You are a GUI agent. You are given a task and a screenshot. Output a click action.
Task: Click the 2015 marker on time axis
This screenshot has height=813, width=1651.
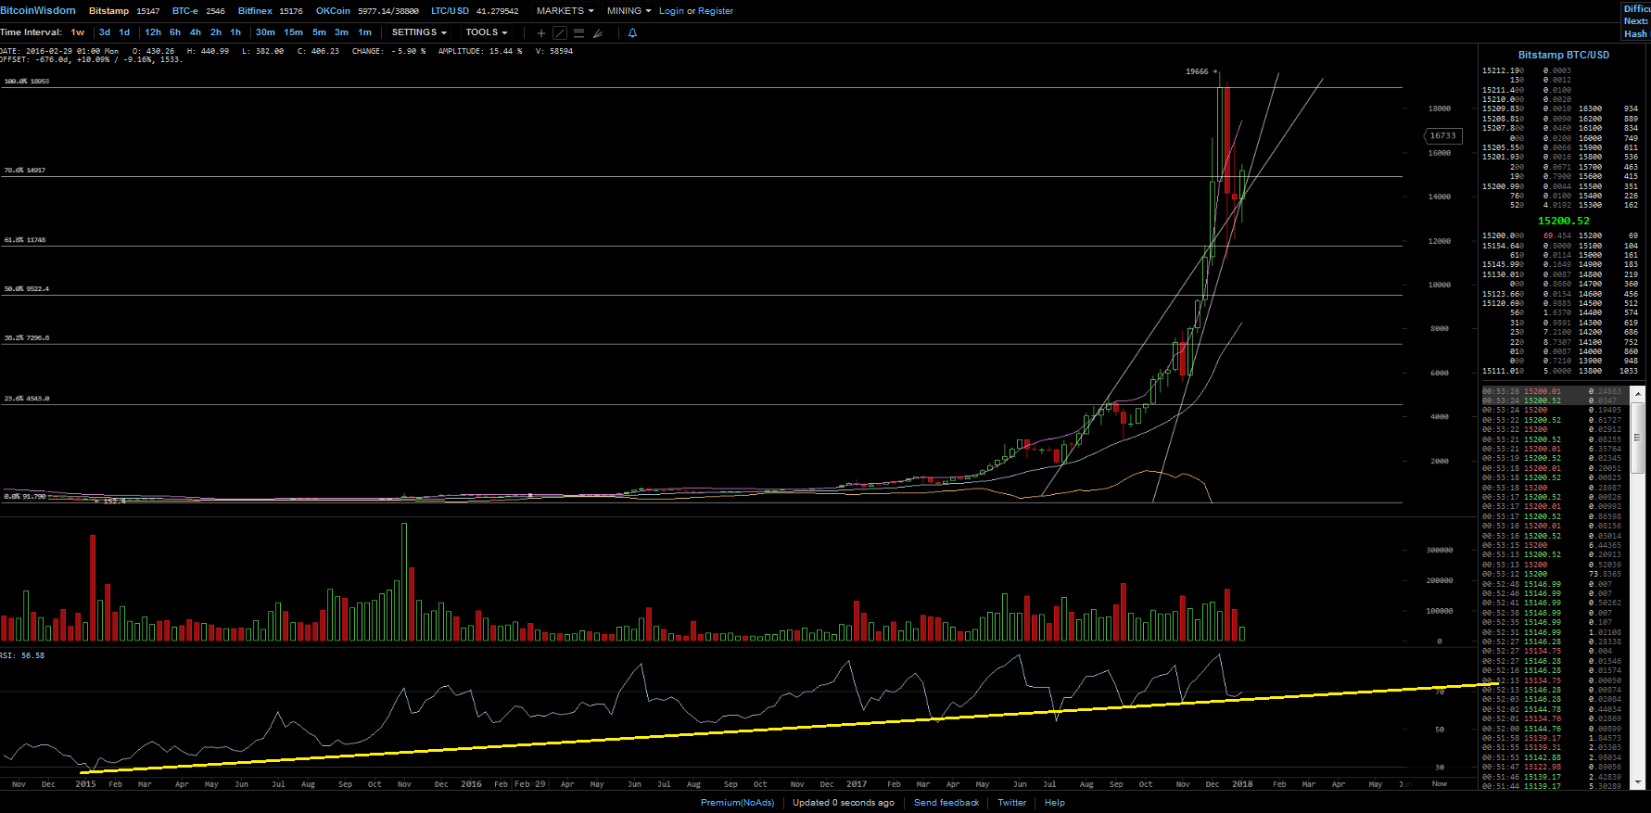[x=85, y=784]
